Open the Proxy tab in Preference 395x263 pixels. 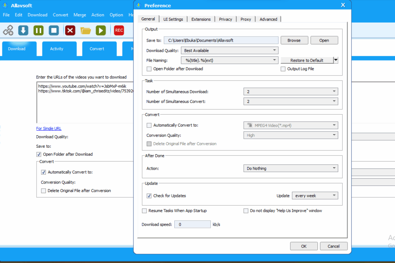pos(246,19)
